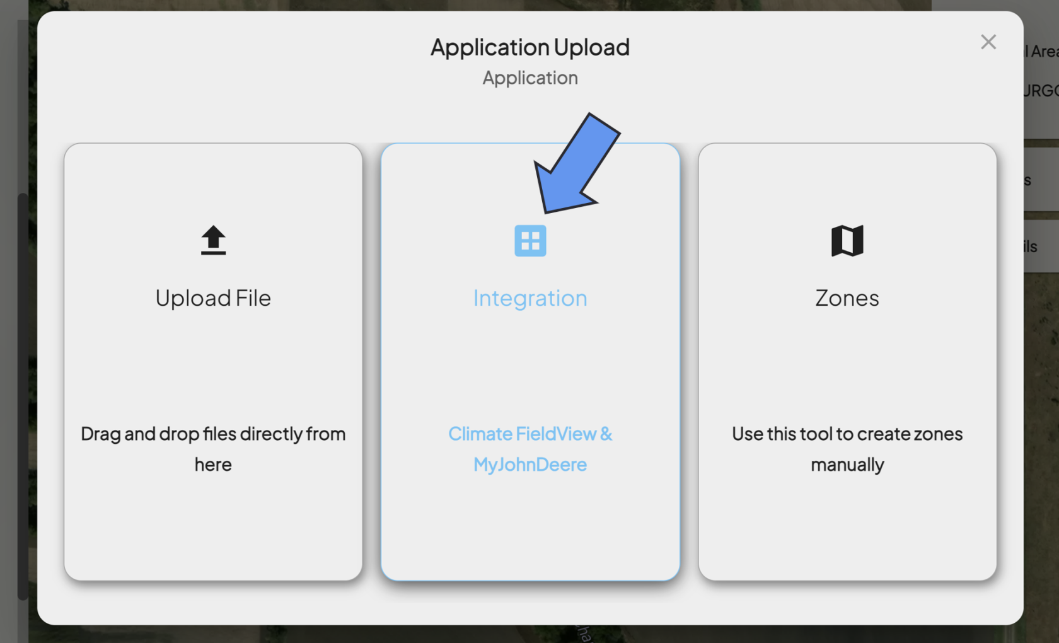The image size is (1059, 643).
Task: Click the Zones map icon
Action: (847, 241)
